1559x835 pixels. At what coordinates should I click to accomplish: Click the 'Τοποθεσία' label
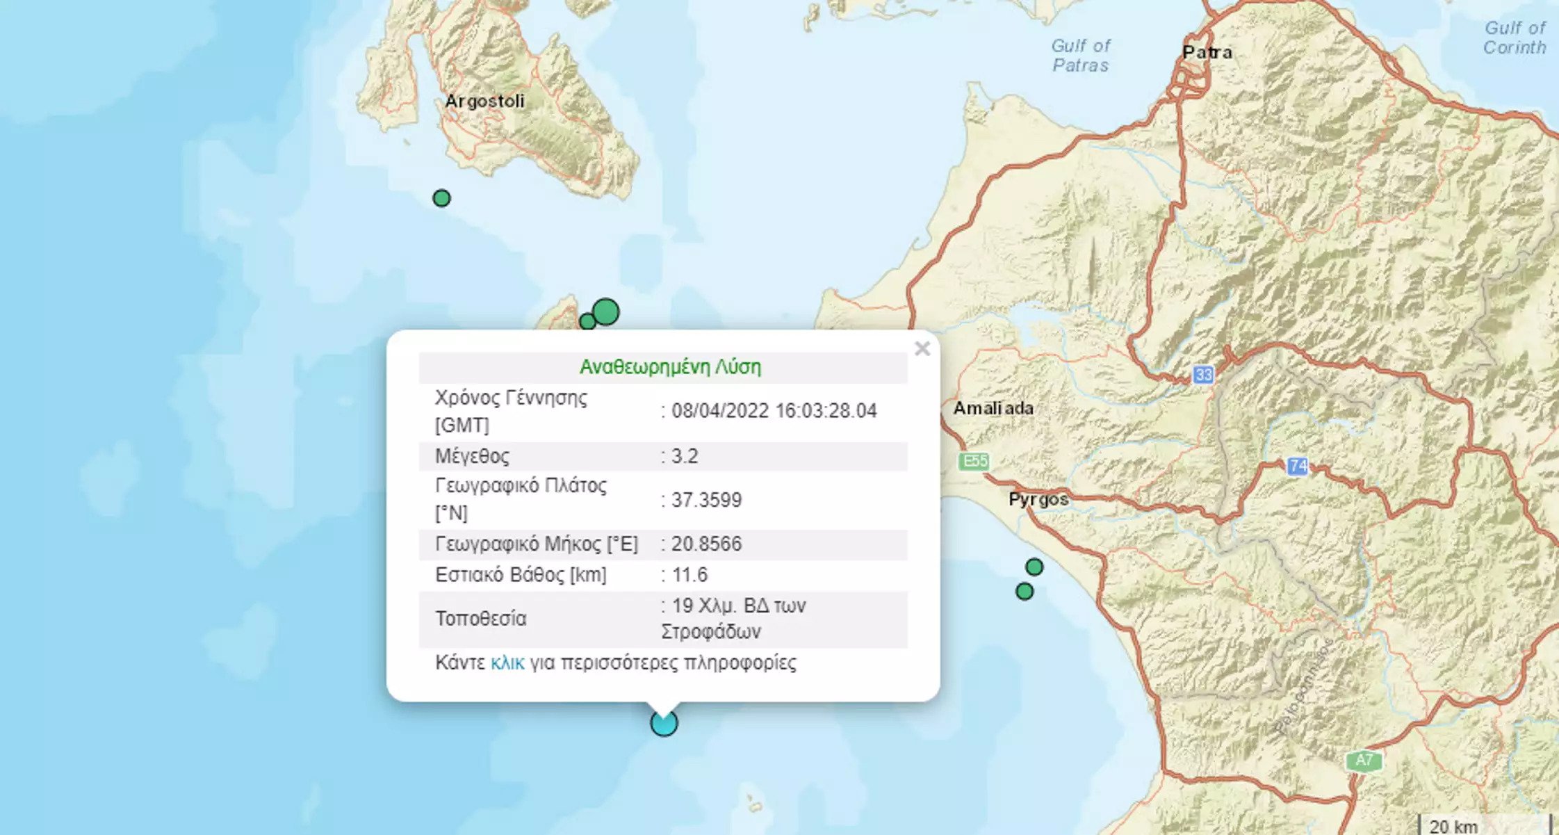480,618
